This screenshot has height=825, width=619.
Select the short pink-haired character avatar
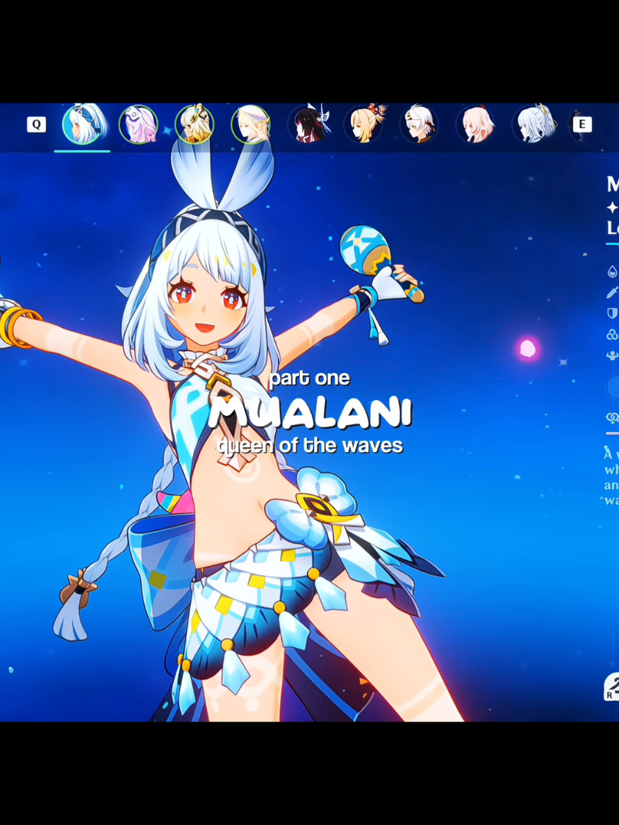[x=475, y=125]
